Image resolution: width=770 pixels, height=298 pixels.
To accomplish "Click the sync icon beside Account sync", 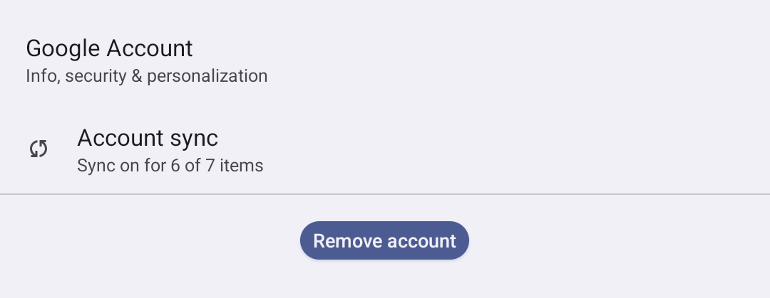I will [38, 149].
